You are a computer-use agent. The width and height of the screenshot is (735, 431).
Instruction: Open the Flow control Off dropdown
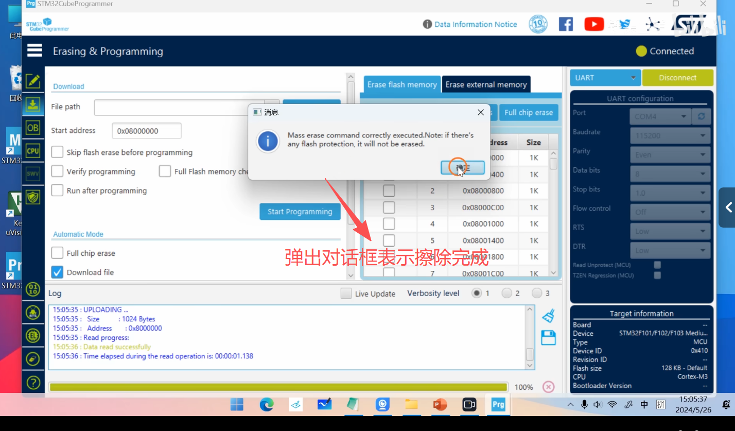(670, 212)
